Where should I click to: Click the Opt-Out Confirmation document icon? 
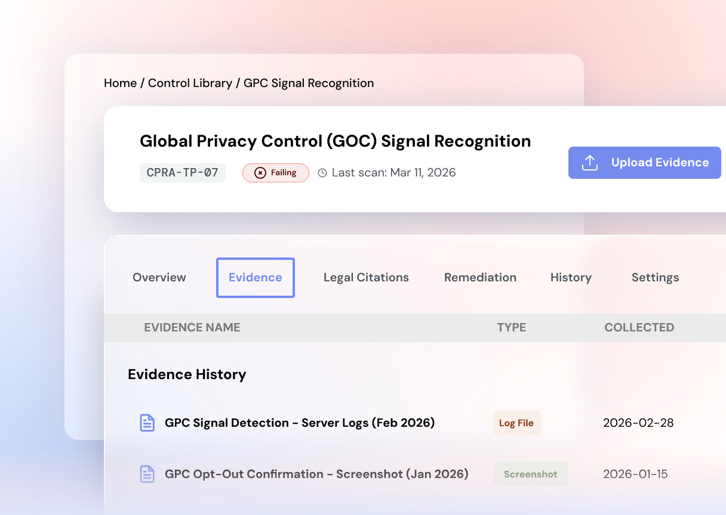point(147,474)
